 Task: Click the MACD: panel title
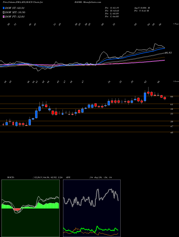click(x=10, y=177)
